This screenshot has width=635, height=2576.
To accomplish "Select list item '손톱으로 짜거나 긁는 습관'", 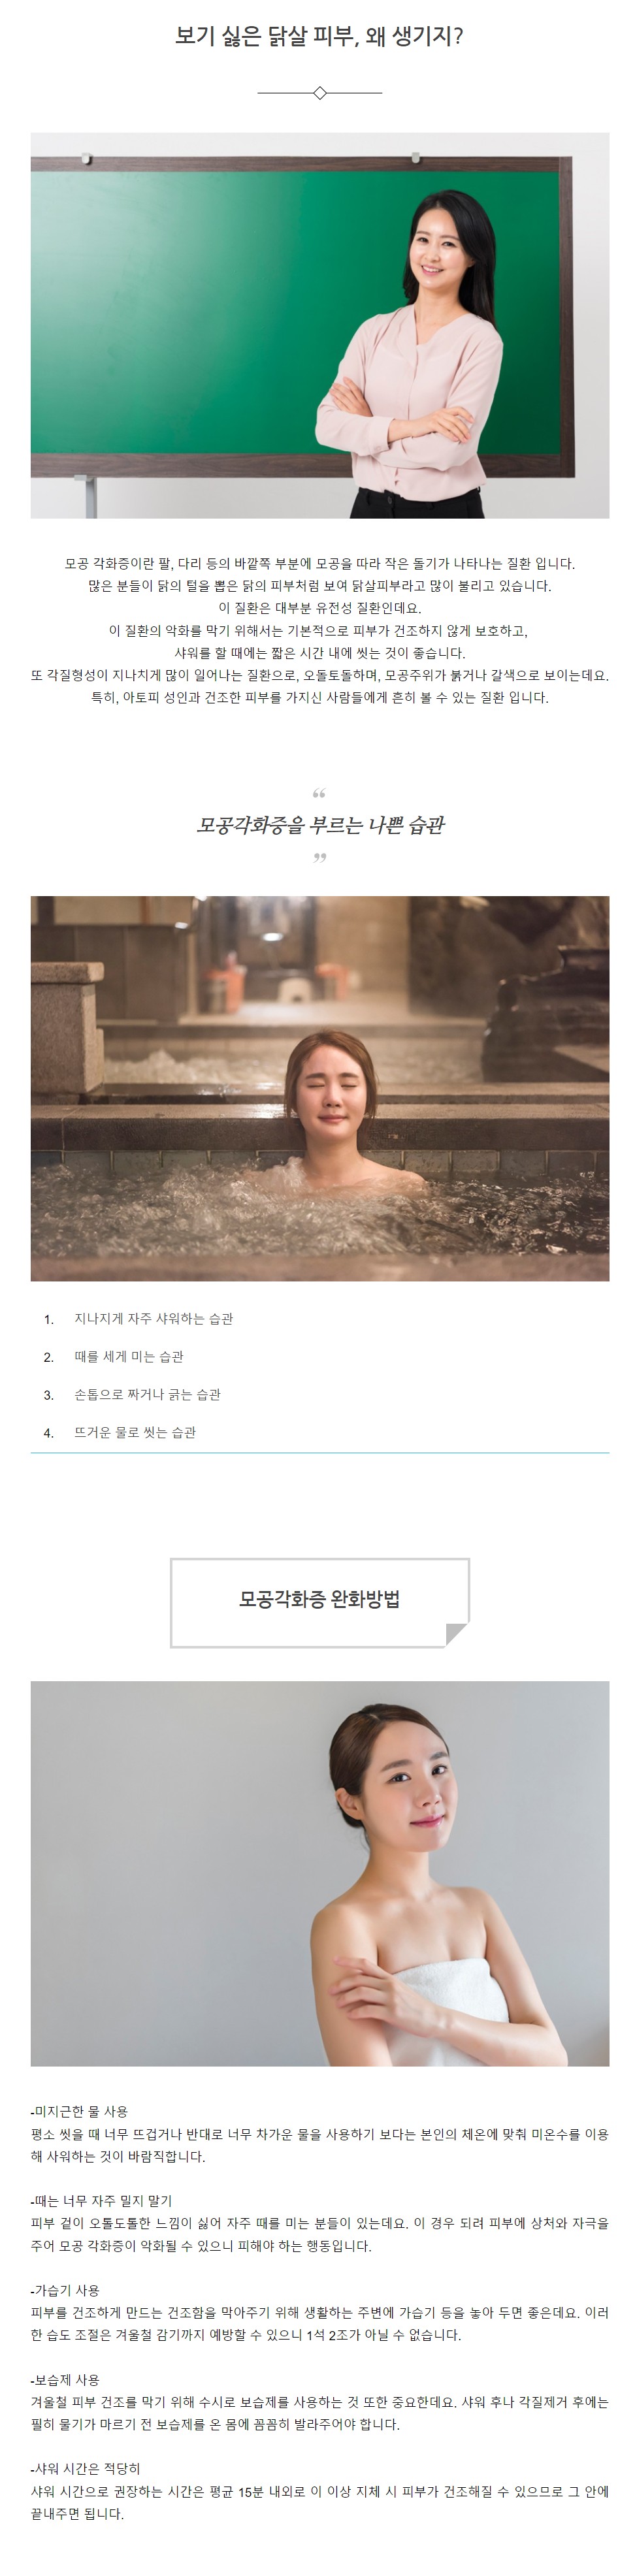I will 147,1395.
